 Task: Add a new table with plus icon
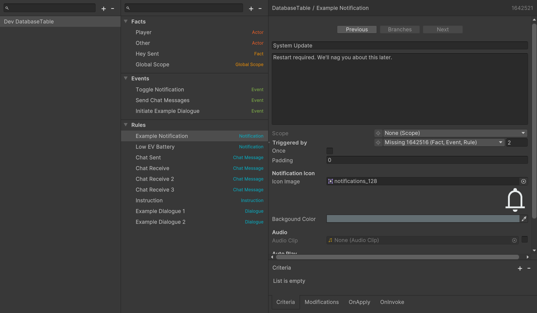coord(103,9)
